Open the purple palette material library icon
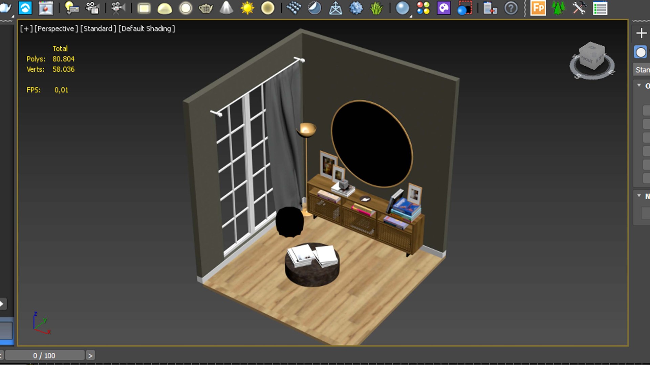 point(444,8)
